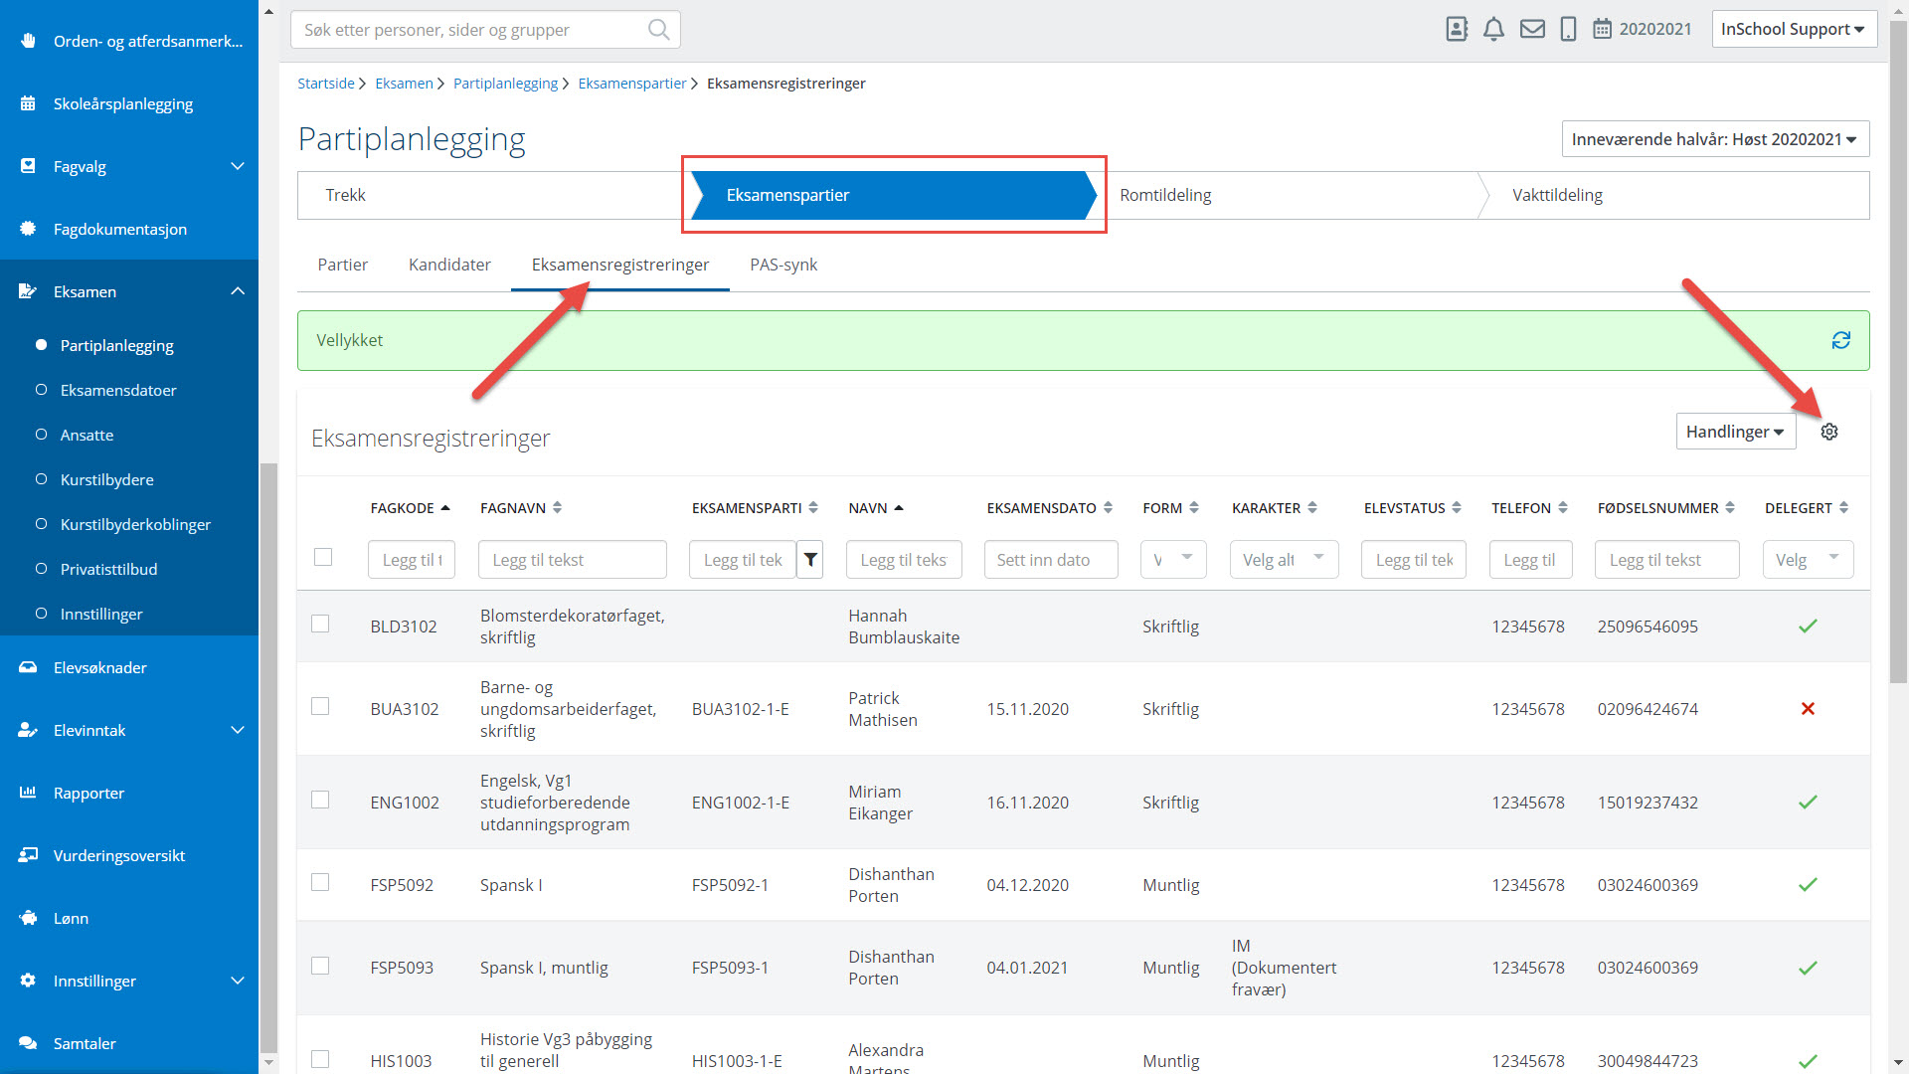The height and width of the screenshot is (1074, 1909).
Task: Open the FORM filter dropdown
Action: [x=1173, y=560]
